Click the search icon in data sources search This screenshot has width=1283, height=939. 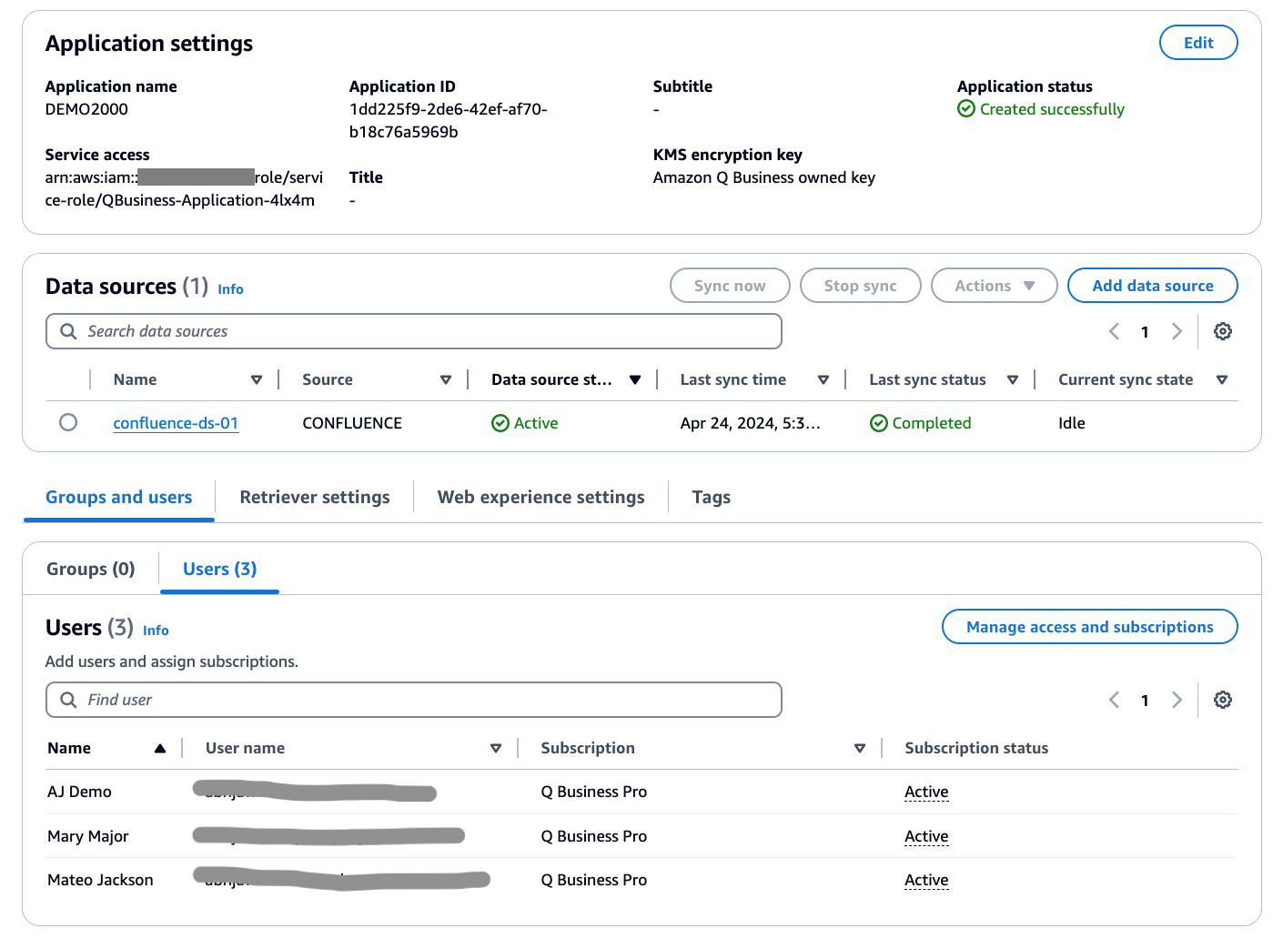[68, 331]
